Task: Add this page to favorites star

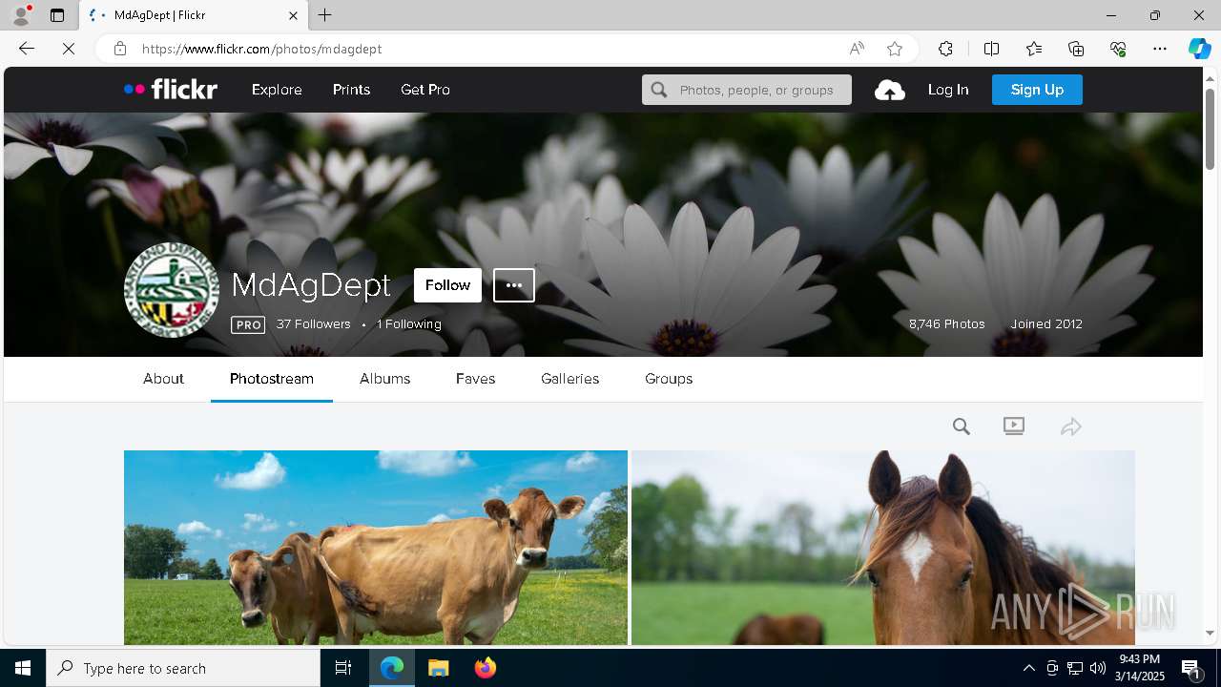Action: click(895, 49)
